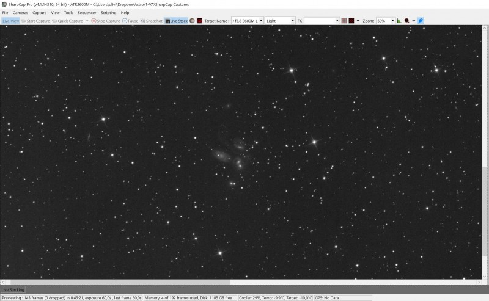Screen dimensions: 489x301
Task: Click the scroll-up arrow of image scrollbar
Action: coord(485,27)
